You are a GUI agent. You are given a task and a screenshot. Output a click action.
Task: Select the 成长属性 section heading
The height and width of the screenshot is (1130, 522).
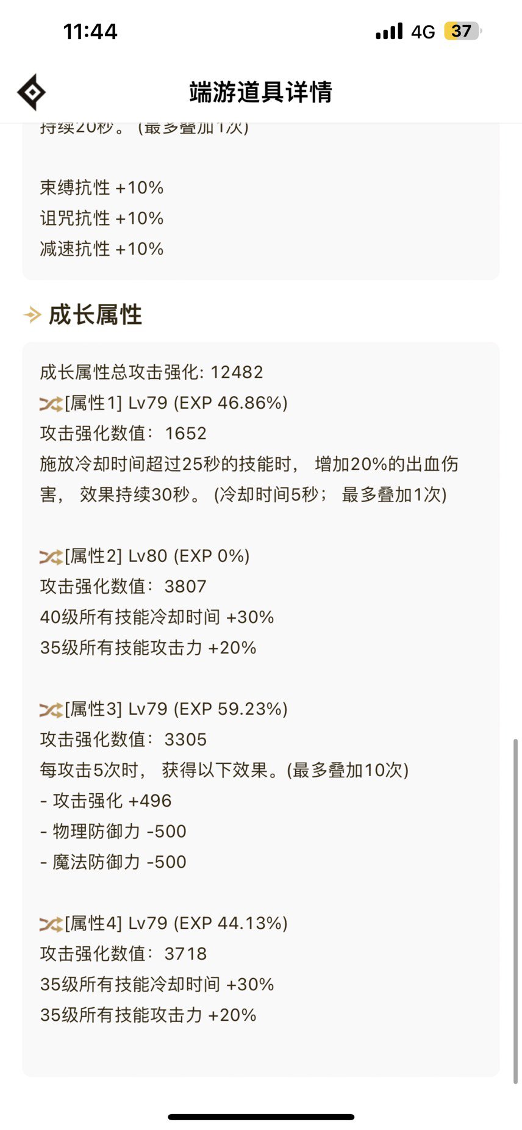95,315
